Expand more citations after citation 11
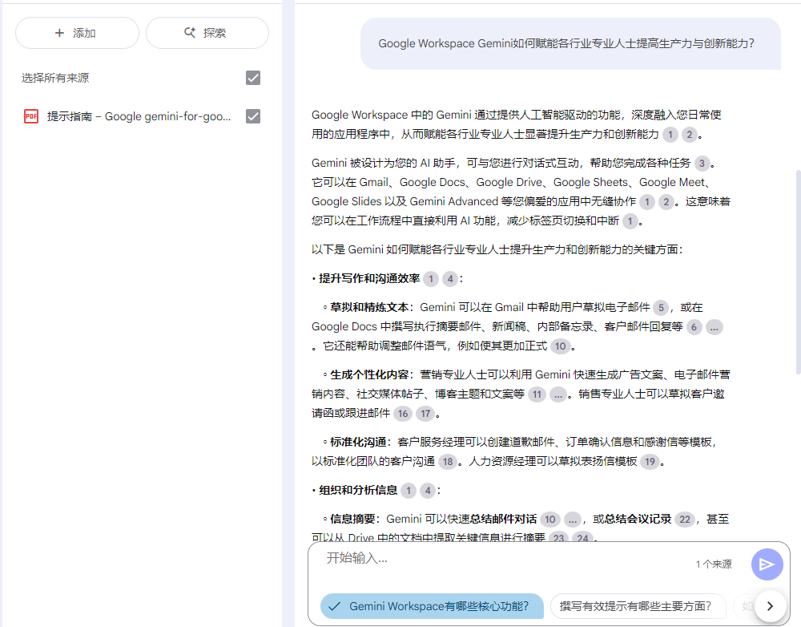 (558, 394)
